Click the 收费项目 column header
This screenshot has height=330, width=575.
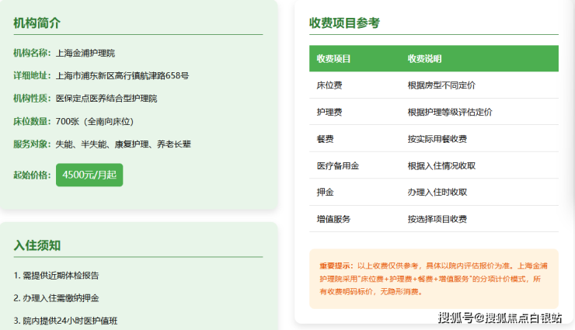click(333, 58)
